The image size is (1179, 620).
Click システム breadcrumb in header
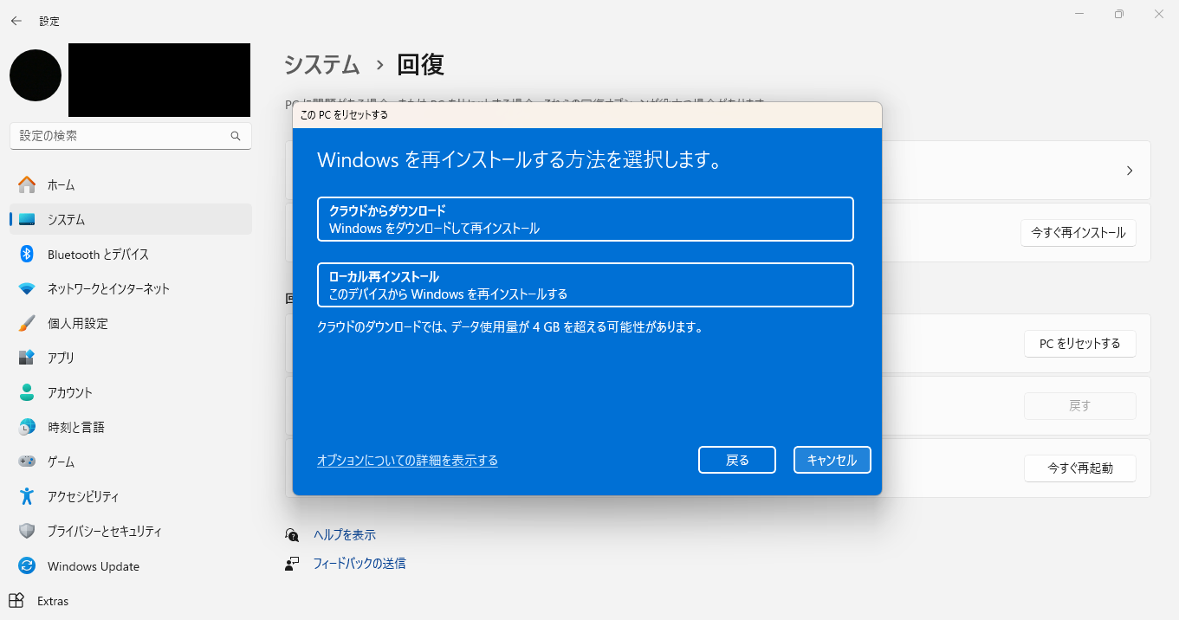(322, 64)
